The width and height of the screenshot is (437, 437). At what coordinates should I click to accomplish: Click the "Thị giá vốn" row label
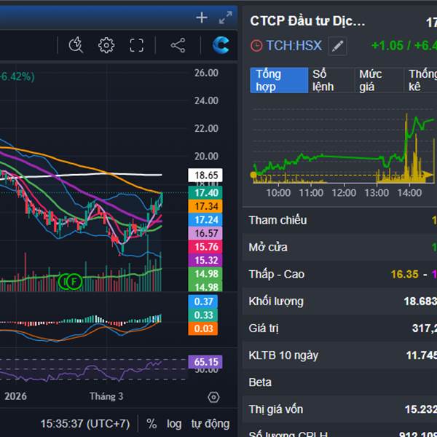click(275, 409)
